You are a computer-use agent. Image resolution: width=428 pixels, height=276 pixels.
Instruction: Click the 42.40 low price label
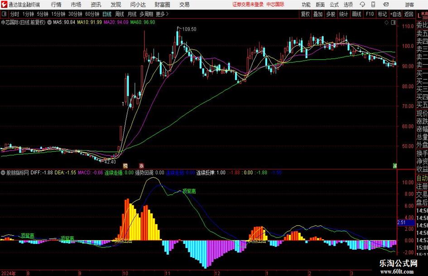tap(110, 162)
